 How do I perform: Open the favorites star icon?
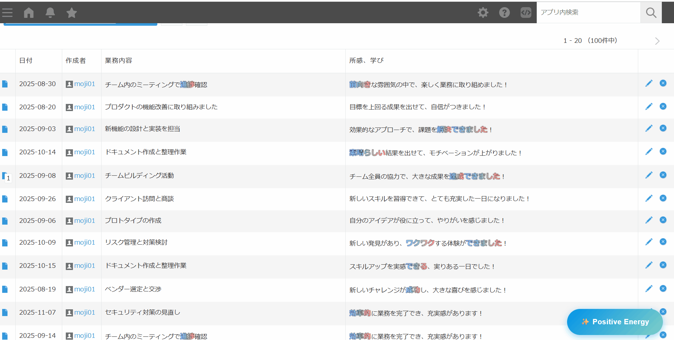[72, 13]
